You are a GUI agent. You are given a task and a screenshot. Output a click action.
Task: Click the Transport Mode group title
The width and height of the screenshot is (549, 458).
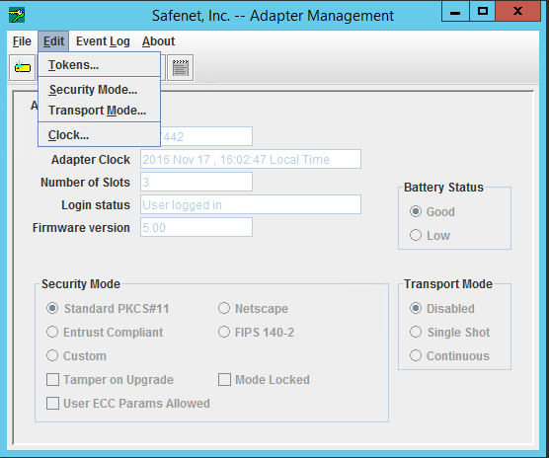pyautogui.click(x=448, y=283)
